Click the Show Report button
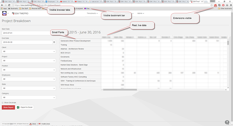233x126 pixels. pos(8,107)
